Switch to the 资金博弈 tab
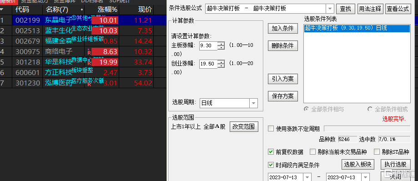Screen dimensions: 418x181 (64, 1)
